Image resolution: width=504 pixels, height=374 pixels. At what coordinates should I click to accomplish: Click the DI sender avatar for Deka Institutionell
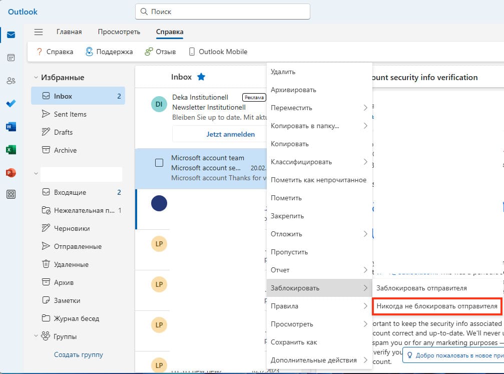point(159,104)
